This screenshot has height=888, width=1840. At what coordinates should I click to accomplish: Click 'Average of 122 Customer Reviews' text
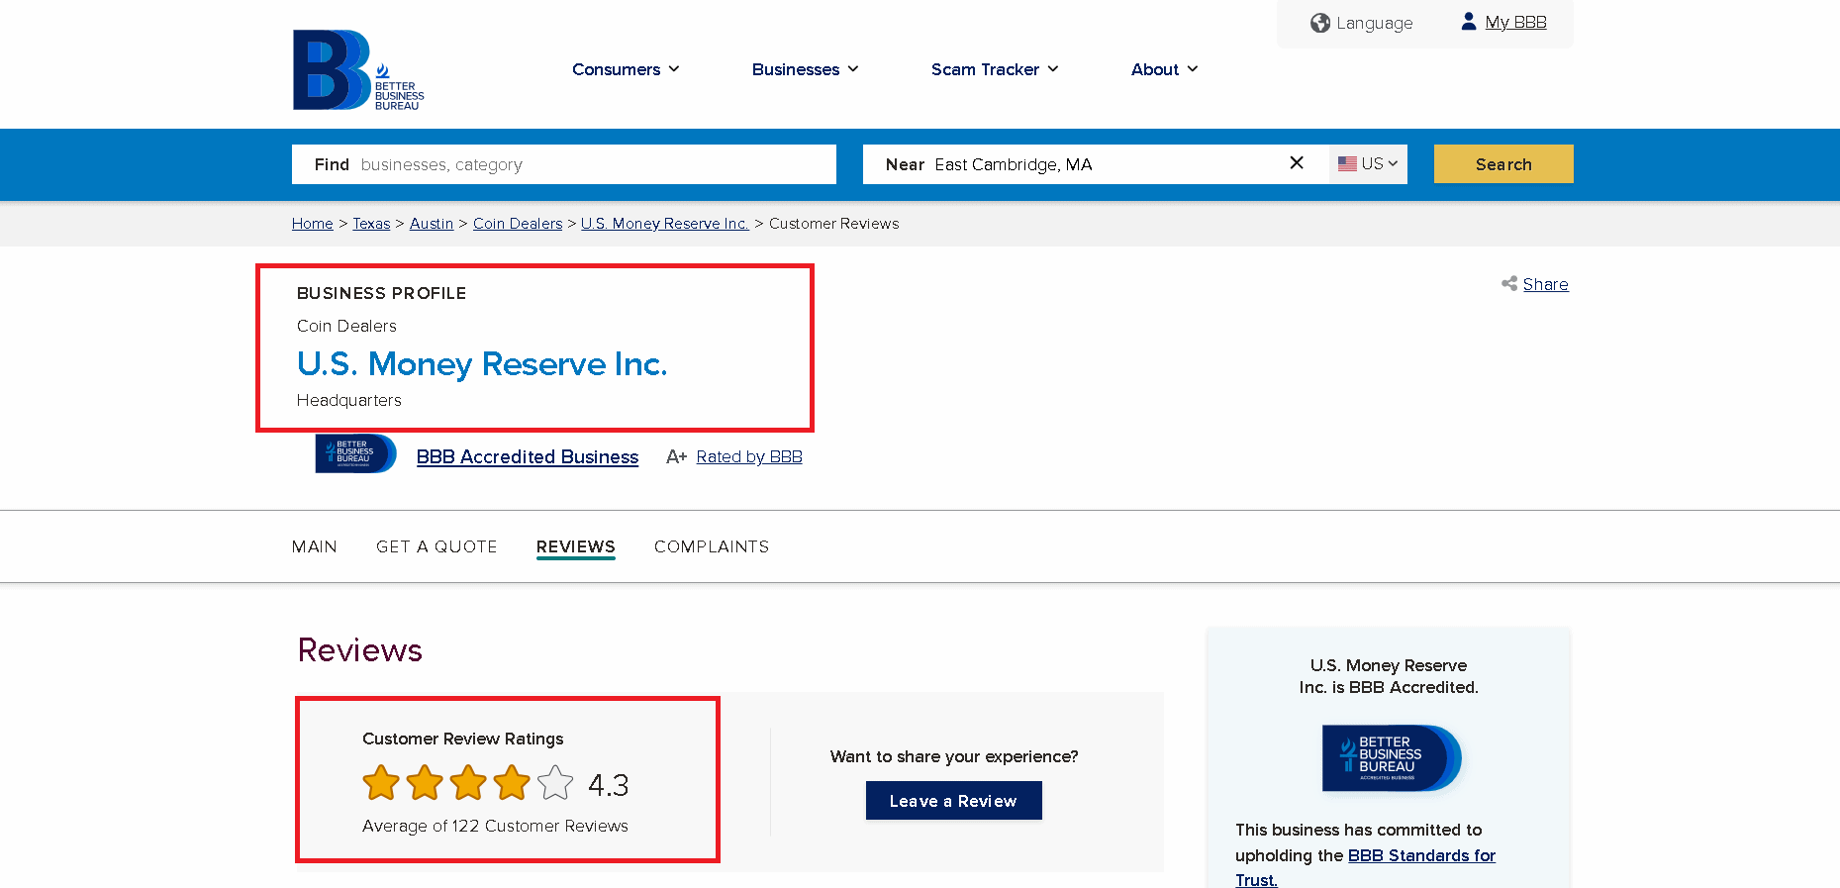[x=495, y=826]
